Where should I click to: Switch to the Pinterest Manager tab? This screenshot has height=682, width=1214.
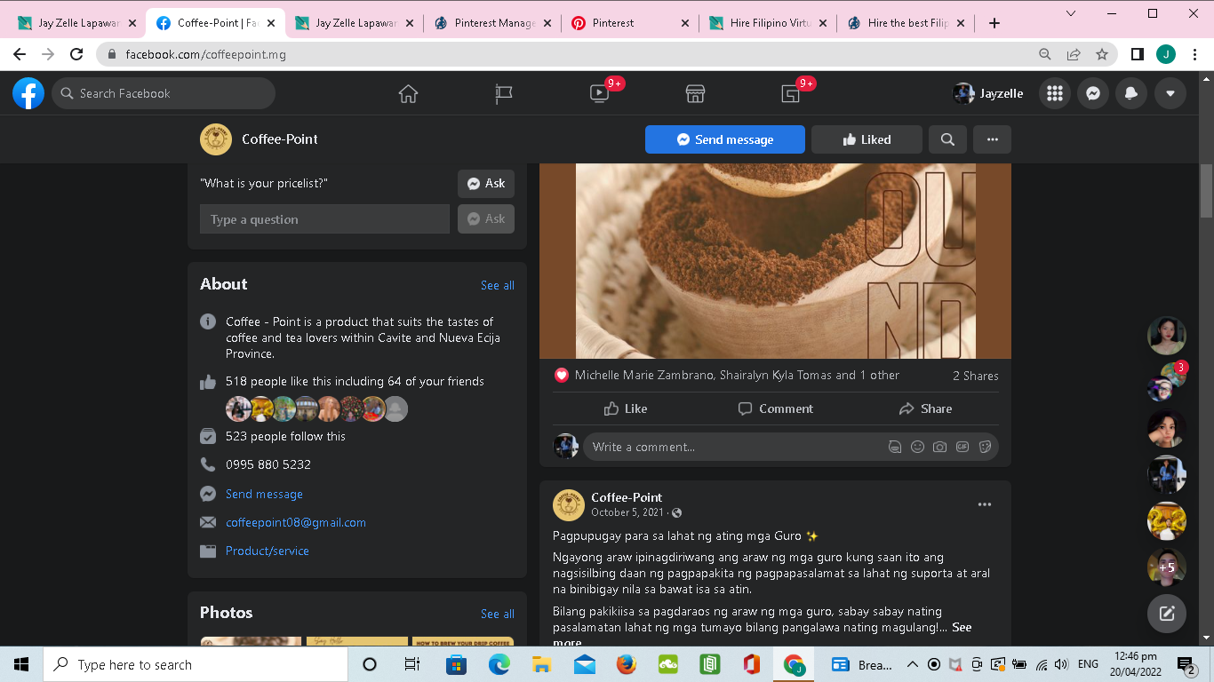coord(491,23)
